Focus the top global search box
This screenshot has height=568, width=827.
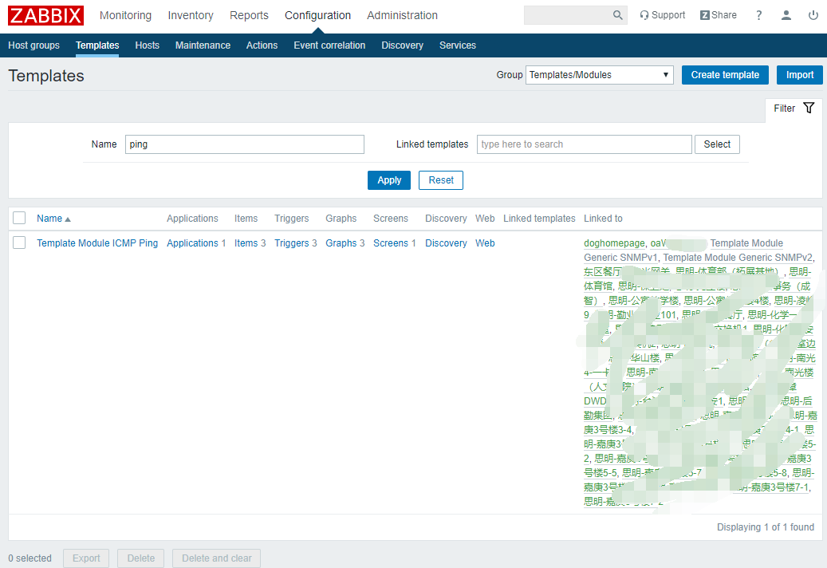pos(569,15)
